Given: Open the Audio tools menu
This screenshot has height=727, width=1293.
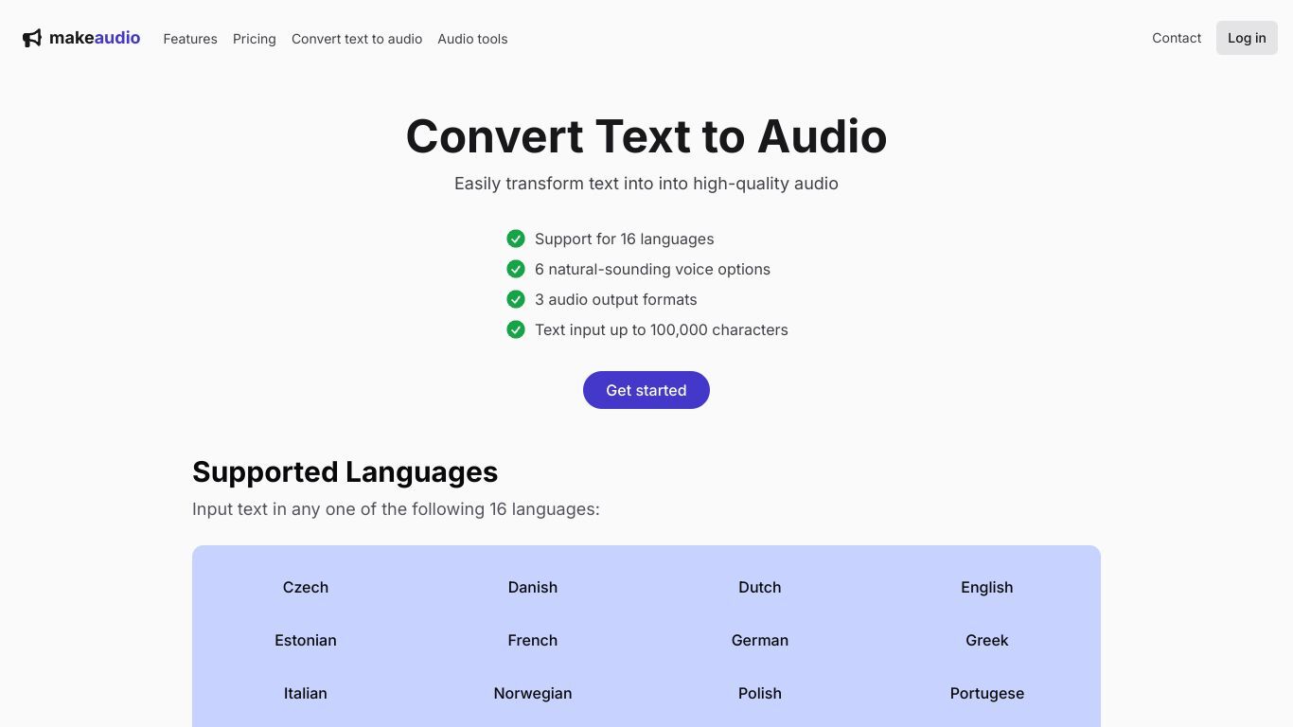Looking at the screenshot, I should (472, 39).
